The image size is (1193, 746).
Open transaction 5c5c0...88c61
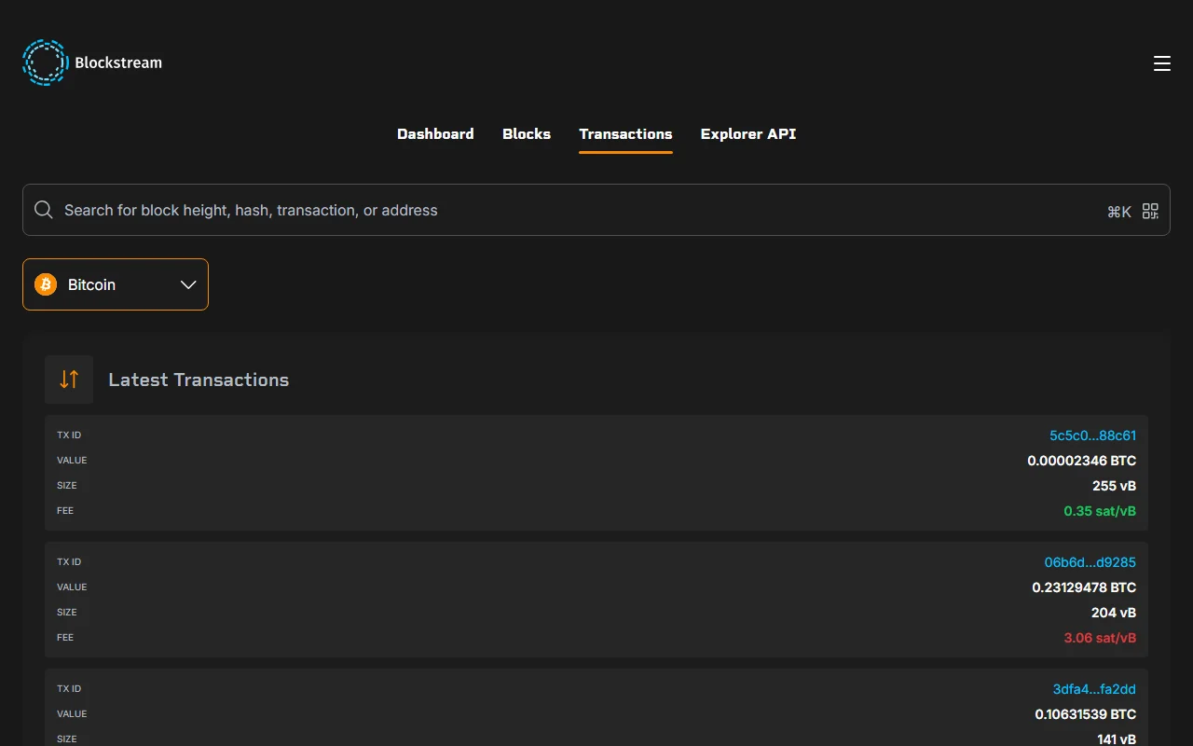tap(1092, 435)
